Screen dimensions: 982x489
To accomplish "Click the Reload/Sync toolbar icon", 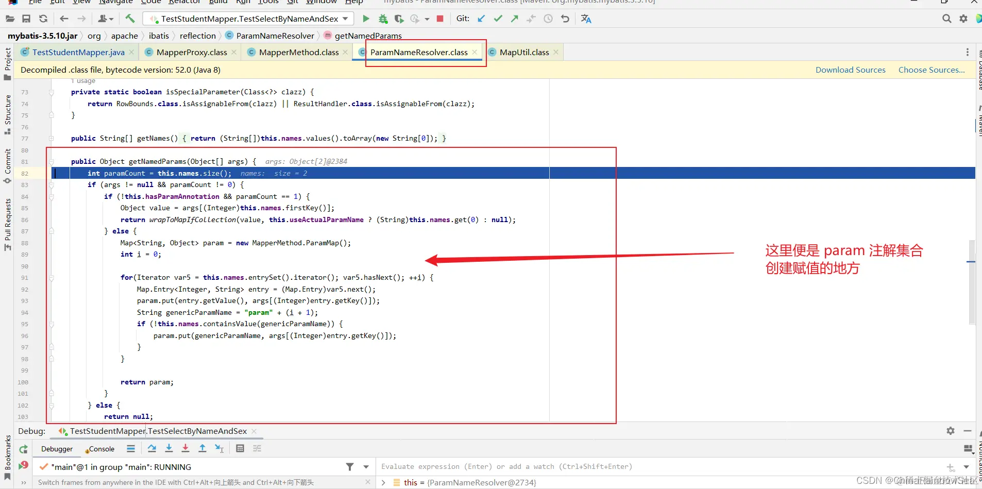I will [43, 19].
